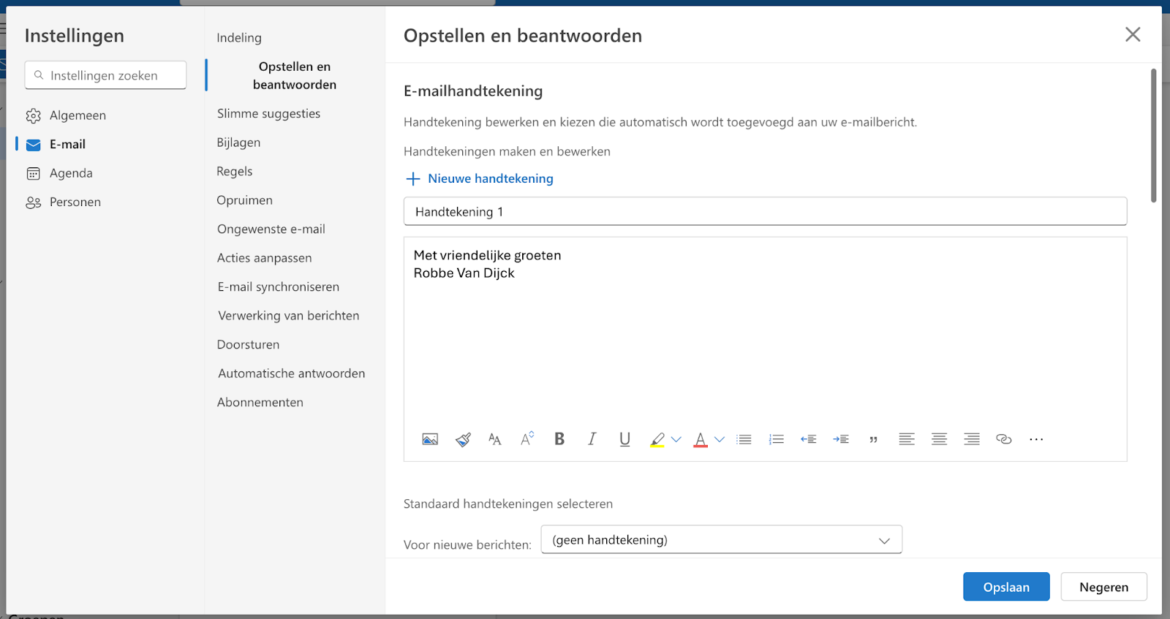
Task: Apply the quote formatting
Action: 873,440
